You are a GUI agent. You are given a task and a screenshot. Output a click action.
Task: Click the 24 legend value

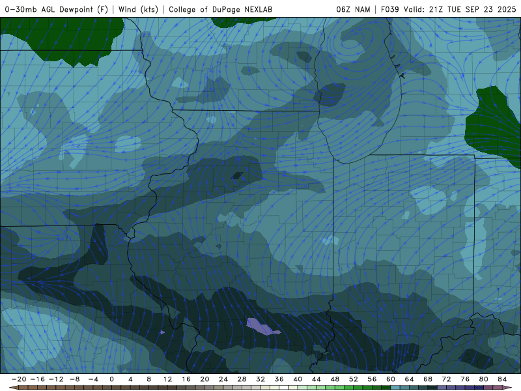pyautogui.click(x=223, y=379)
